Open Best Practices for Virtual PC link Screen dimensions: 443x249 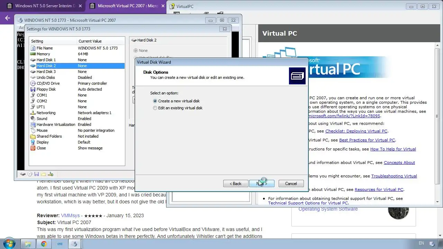367,140
